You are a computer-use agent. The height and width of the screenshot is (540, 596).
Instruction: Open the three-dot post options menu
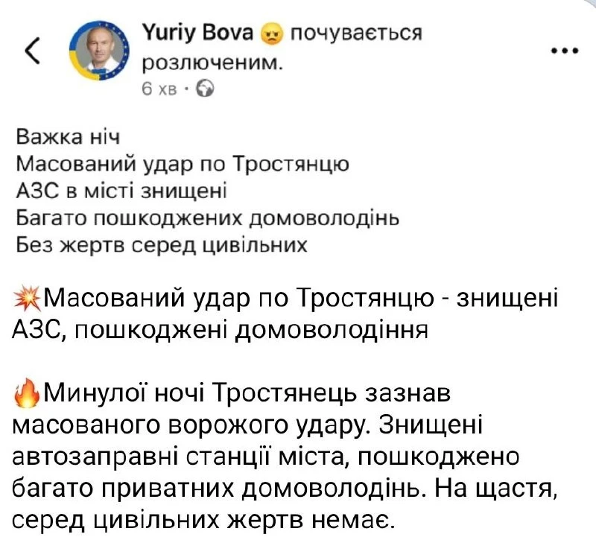point(565,51)
